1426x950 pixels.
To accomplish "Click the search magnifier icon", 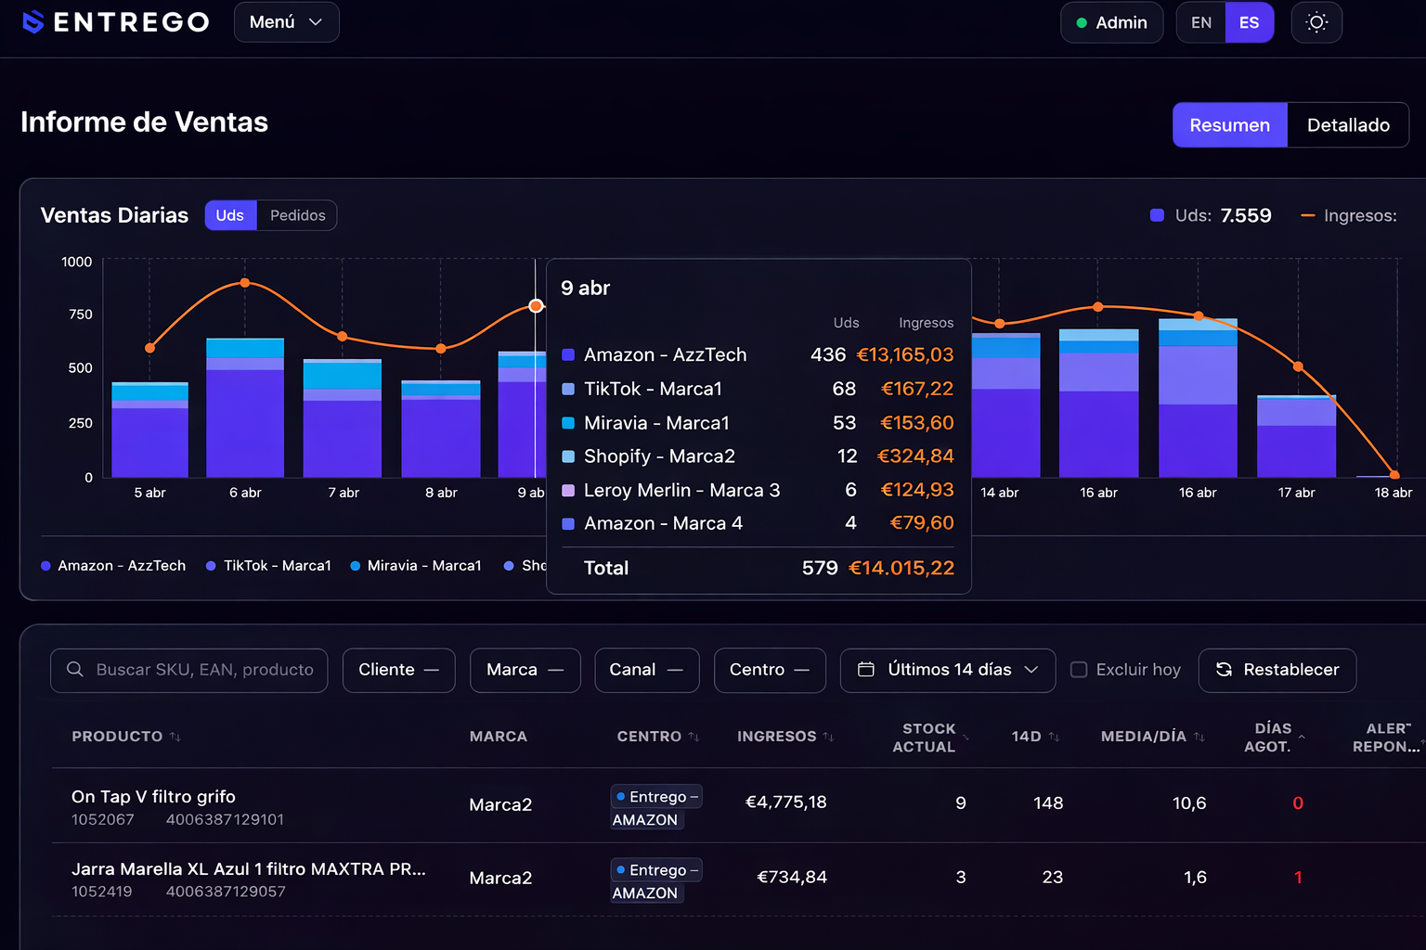I will coord(75,670).
